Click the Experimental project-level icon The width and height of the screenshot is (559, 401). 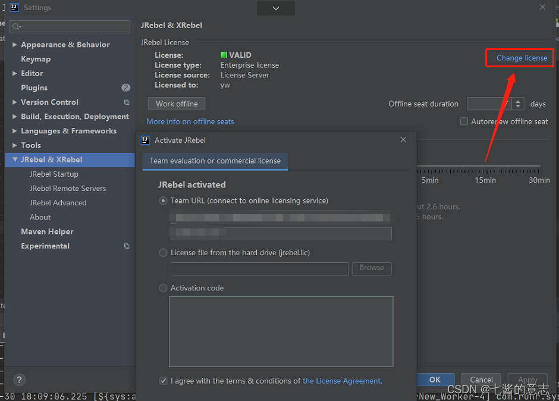[x=127, y=246]
